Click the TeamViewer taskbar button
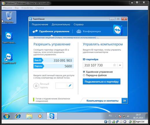 [x=52, y=116]
